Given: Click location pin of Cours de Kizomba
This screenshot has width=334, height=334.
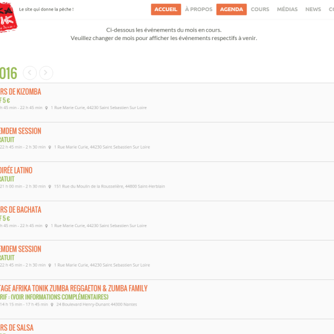Looking at the screenshot, I should [x=47, y=108].
